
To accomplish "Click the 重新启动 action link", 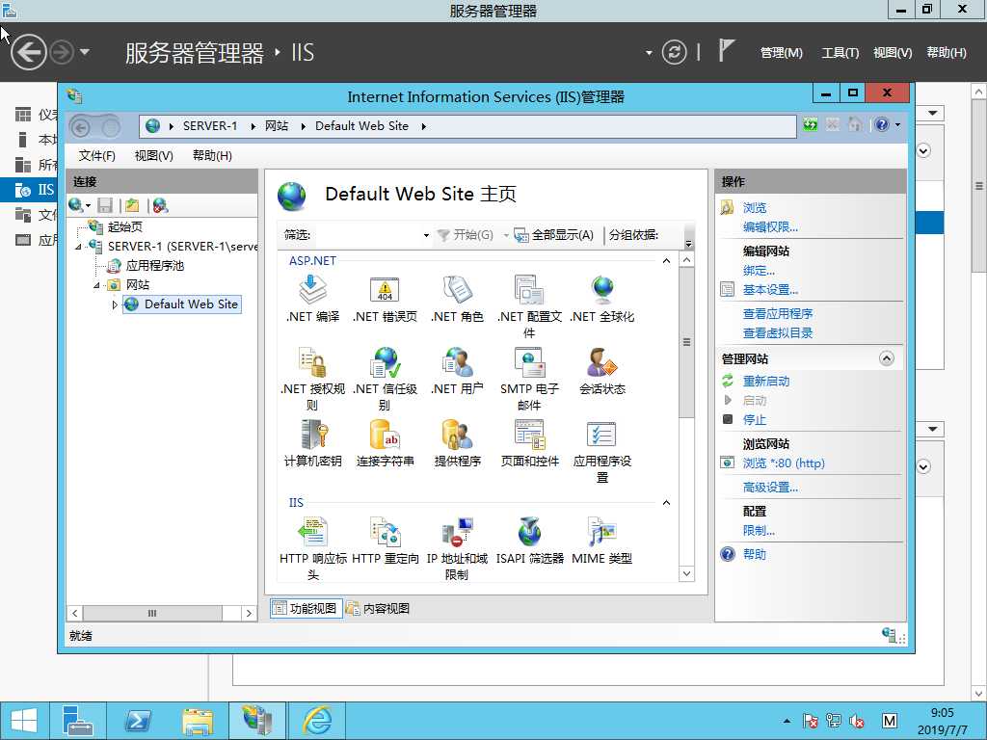I will (x=766, y=382).
